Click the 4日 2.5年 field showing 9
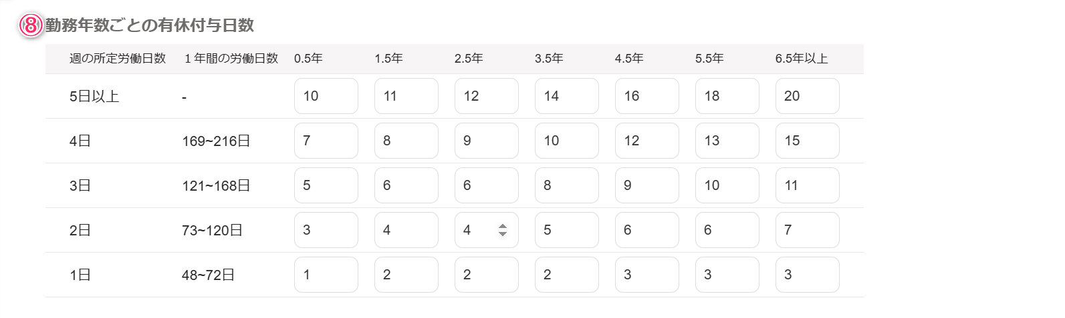This screenshot has width=1065, height=318. [x=487, y=141]
